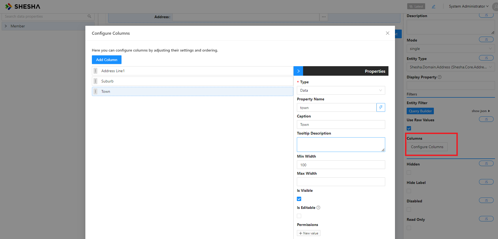Check the Is Editable checkbox
The height and width of the screenshot is (239, 498).
(x=299, y=216)
